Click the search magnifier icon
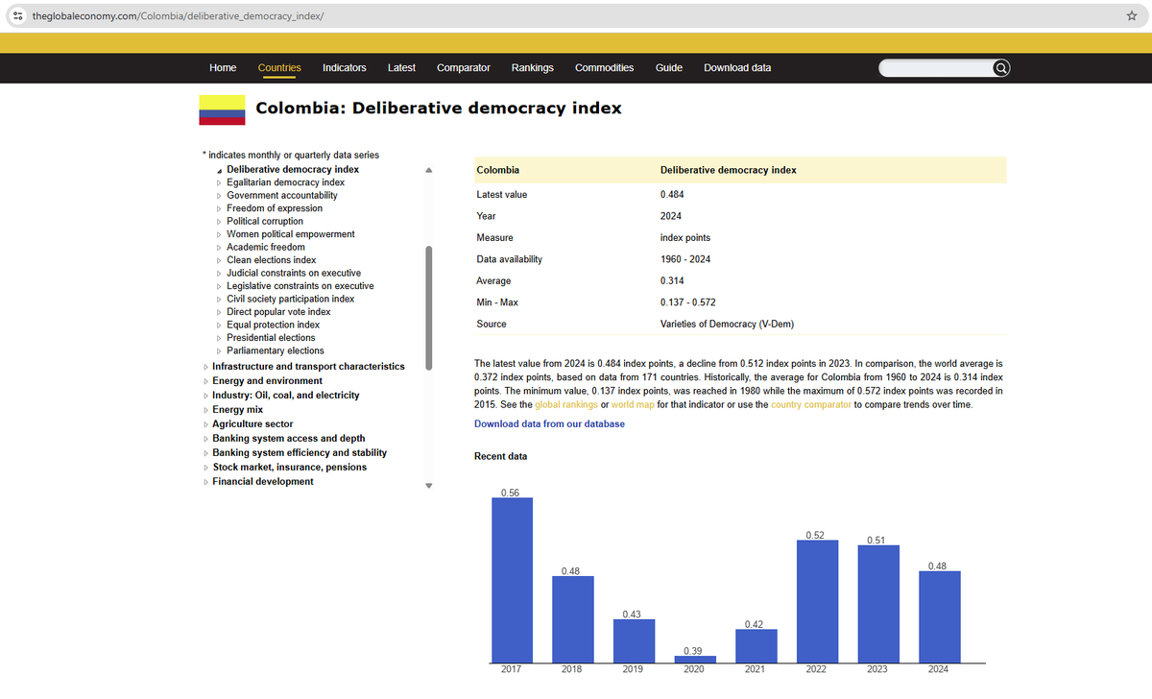 (1000, 68)
